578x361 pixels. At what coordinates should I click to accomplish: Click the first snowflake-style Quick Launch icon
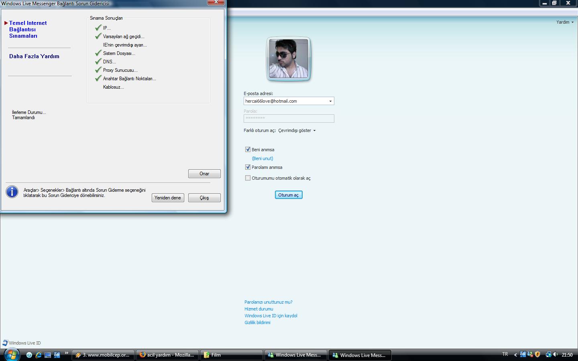pyautogui.click(x=29, y=355)
